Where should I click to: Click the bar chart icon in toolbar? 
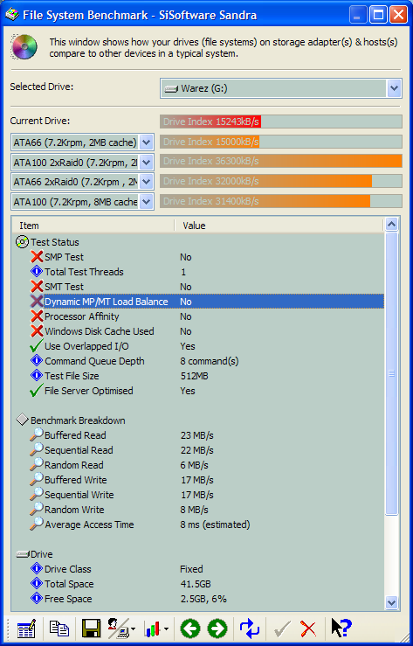click(152, 629)
